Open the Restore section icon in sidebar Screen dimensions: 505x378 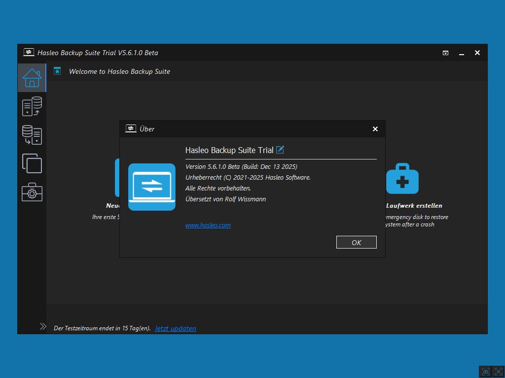pyautogui.click(x=32, y=135)
